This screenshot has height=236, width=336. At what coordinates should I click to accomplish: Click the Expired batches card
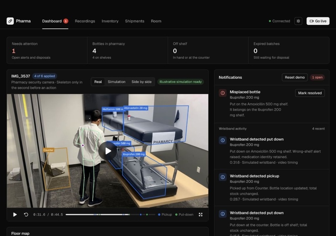[289, 50]
